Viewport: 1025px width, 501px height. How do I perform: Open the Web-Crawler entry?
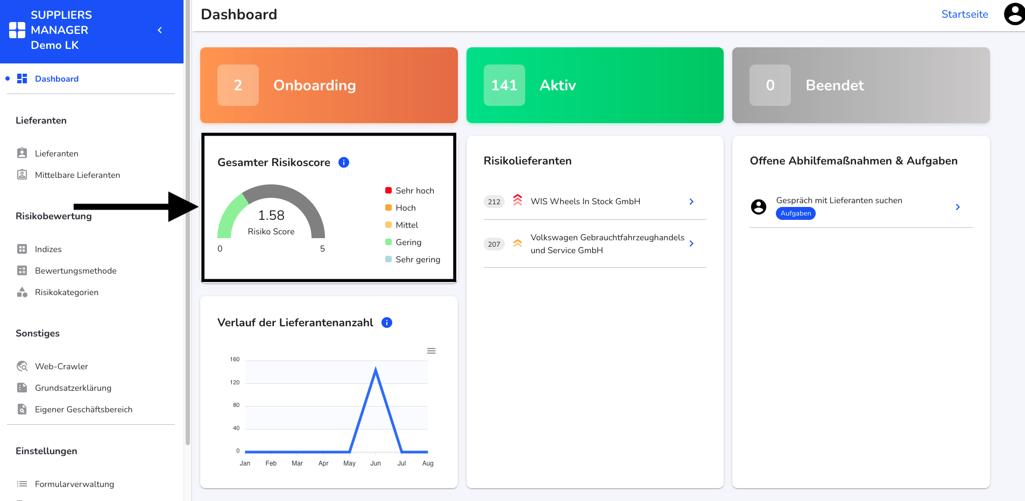(61, 366)
